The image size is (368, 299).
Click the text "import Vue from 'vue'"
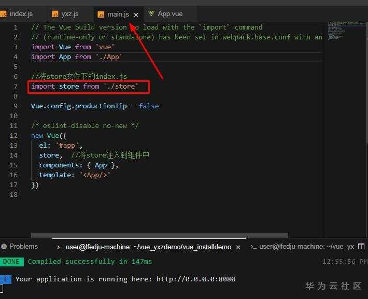[73, 47]
